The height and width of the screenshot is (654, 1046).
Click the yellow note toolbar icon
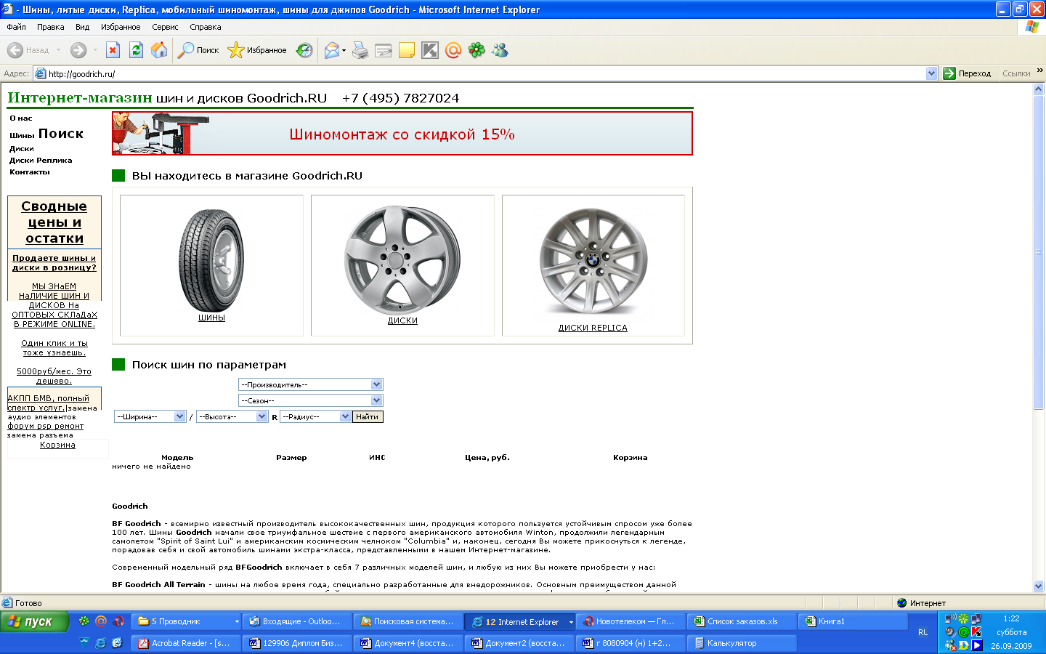(x=407, y=50)
